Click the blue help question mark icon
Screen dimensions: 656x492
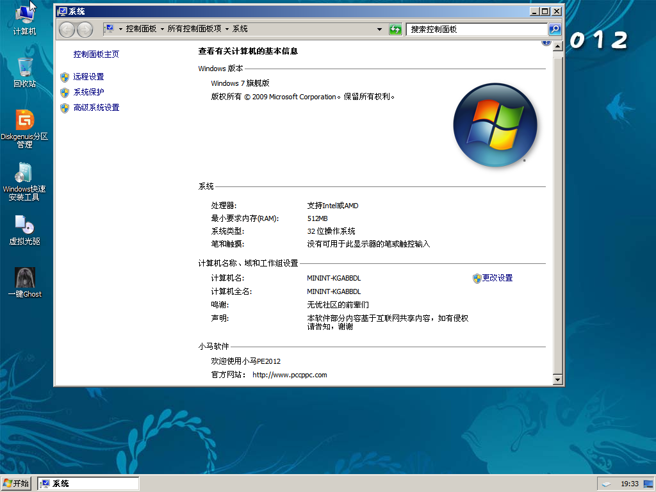click(546, 42)
